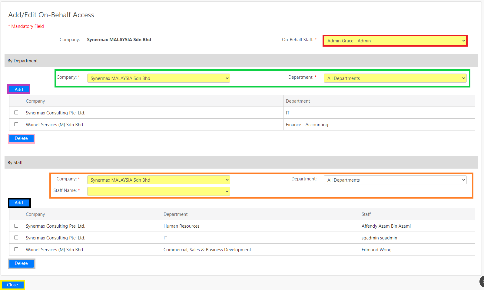Open Department dropdown under By Staff
Screen dimensions: 484x290
point(395,180)
